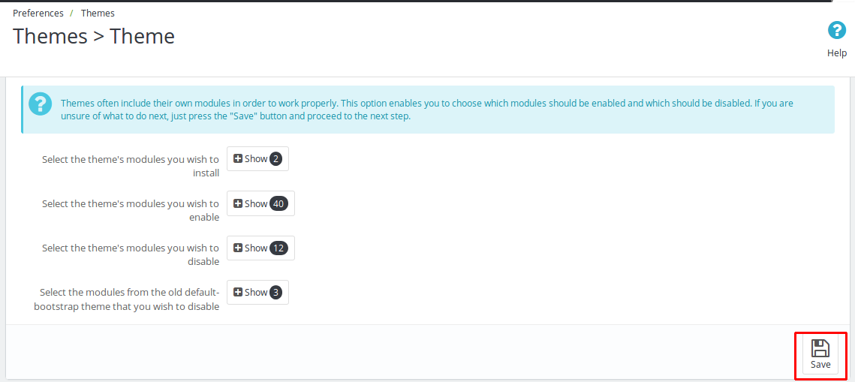Expand Show list of 40 modules to enable
855x382 pixels.
tap(260, 203)
